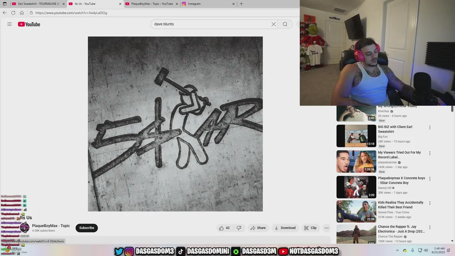Close the Its Us YouTube tab

(x=120, y=4)
